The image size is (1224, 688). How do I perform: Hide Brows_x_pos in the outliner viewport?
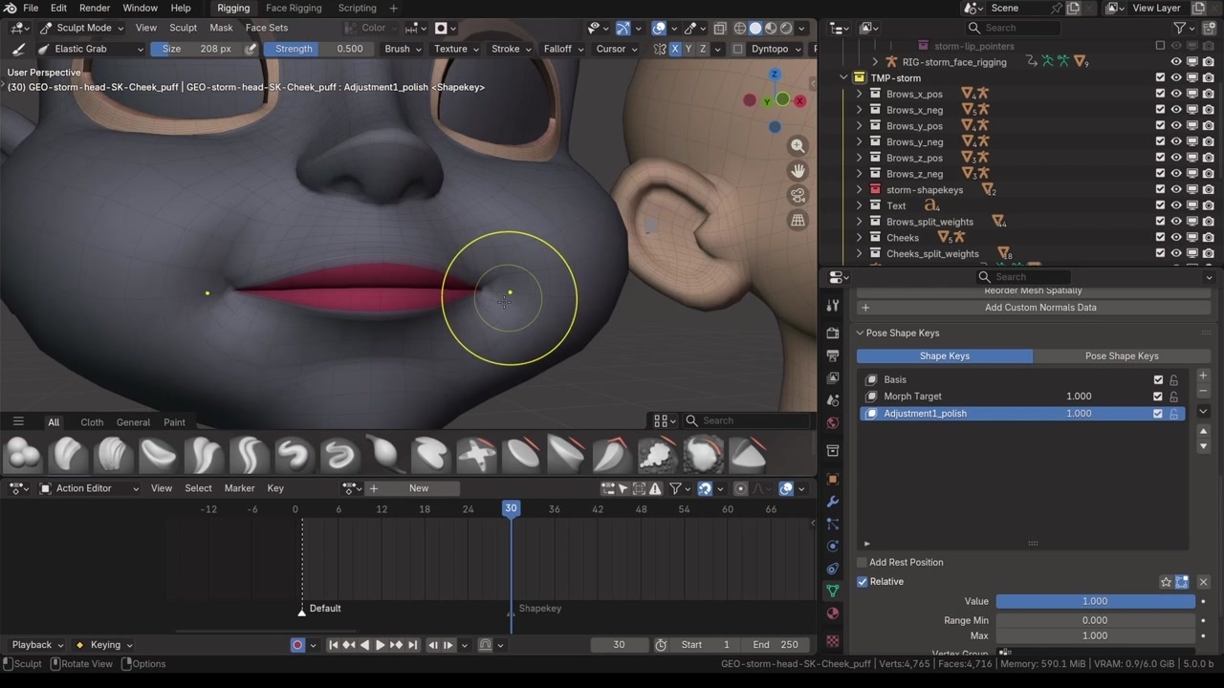click(1176, 94)
